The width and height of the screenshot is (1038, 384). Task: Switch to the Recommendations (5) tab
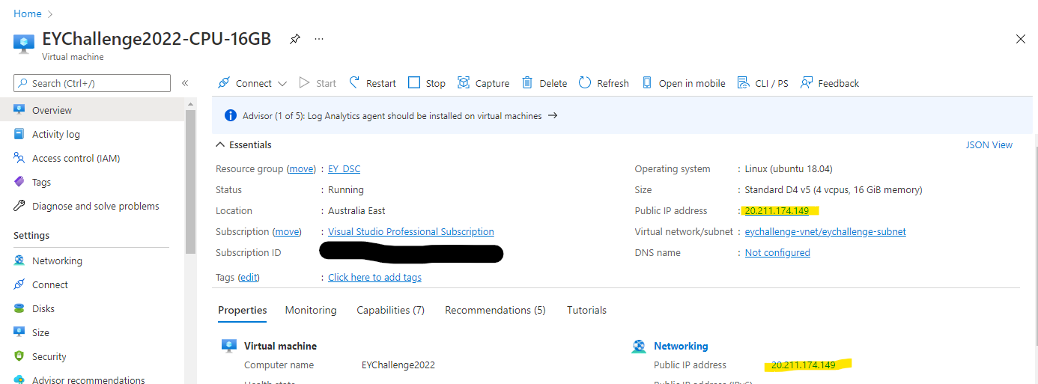495,310
